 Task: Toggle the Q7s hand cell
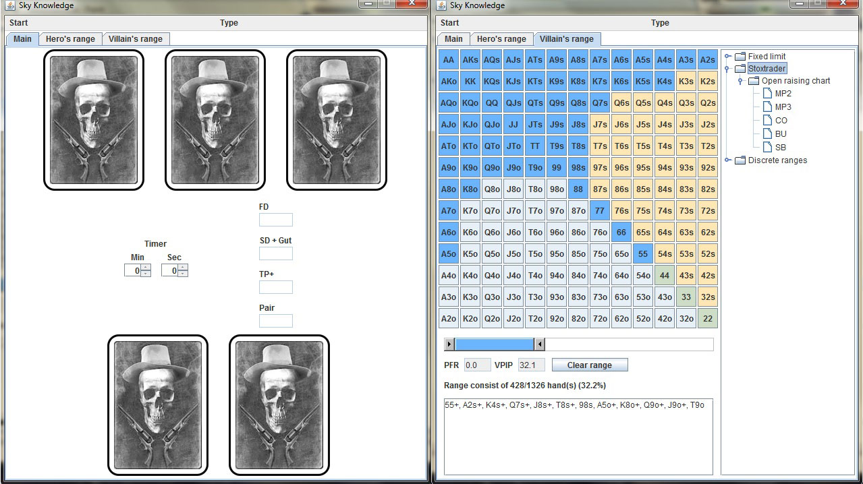[600, 103]
